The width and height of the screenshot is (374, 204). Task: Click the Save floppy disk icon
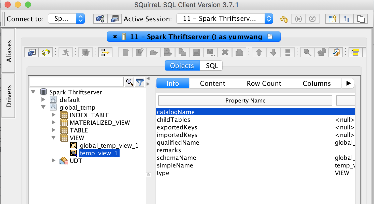click(x=196, y=53)
